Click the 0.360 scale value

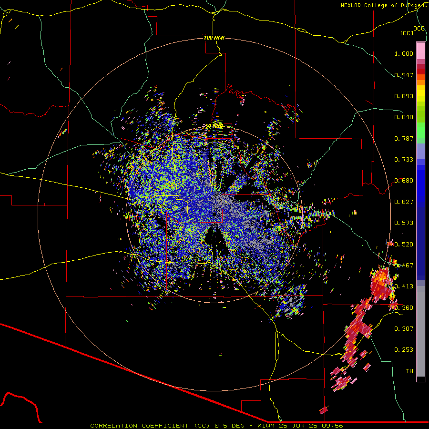coord(404,308)
